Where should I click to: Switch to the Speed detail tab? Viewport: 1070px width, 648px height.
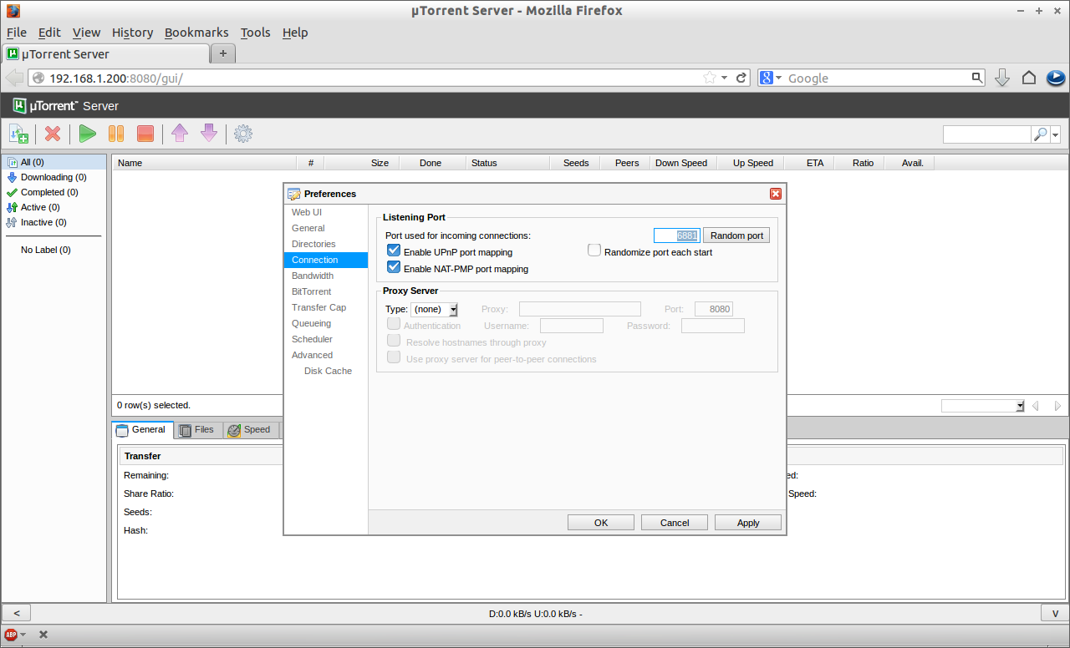pyautogui.click(x=249, y=430)
